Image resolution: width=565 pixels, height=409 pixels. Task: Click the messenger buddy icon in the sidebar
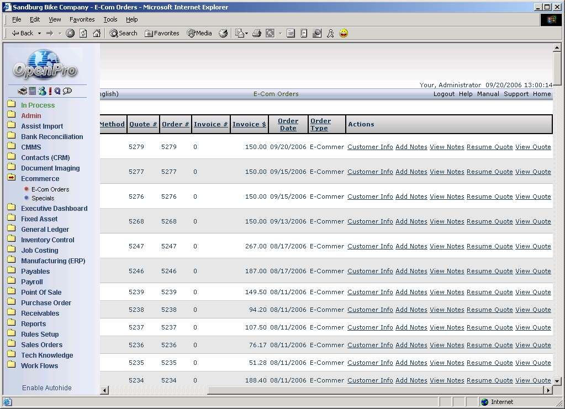tap(41, 91)
